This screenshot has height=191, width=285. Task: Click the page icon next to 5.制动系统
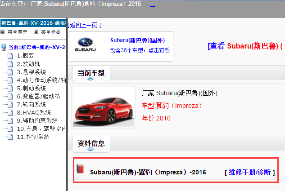click(10, 89)
